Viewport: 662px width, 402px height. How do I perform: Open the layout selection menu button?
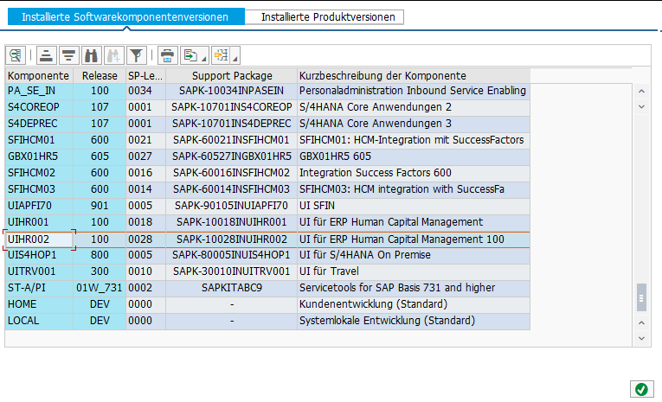(226, 55)
